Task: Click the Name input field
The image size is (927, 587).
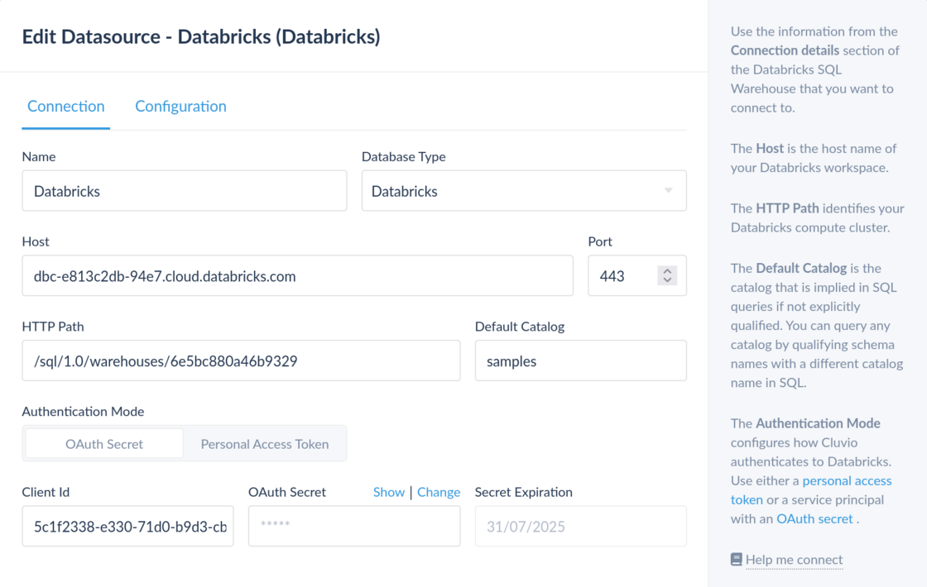Action: point(184,191)
